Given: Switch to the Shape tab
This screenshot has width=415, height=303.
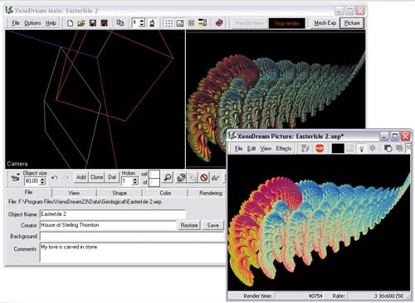Looking at the screenshot, I should (x=120, y=193).
